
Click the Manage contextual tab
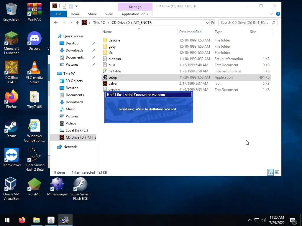[x=135, y=7]
